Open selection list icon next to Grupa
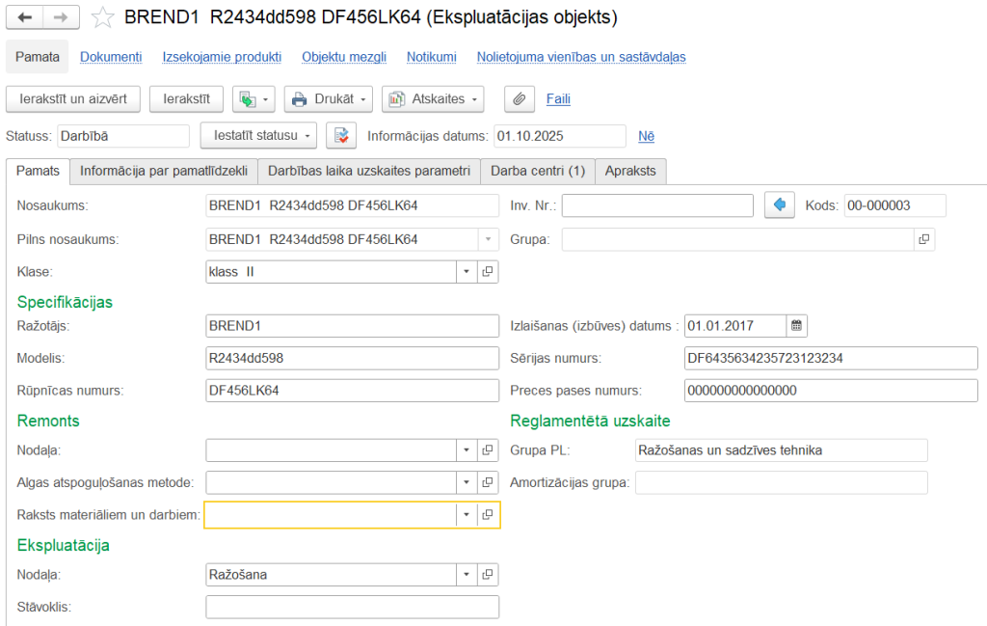The height and width of the screenshot is (626, 987). click(x=923, y=238)
